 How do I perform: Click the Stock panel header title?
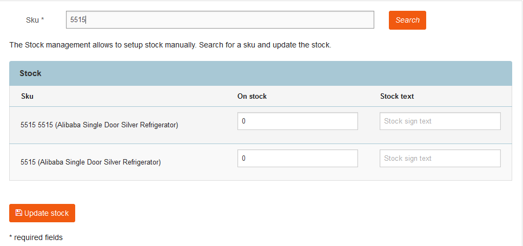tap(30, 73)
